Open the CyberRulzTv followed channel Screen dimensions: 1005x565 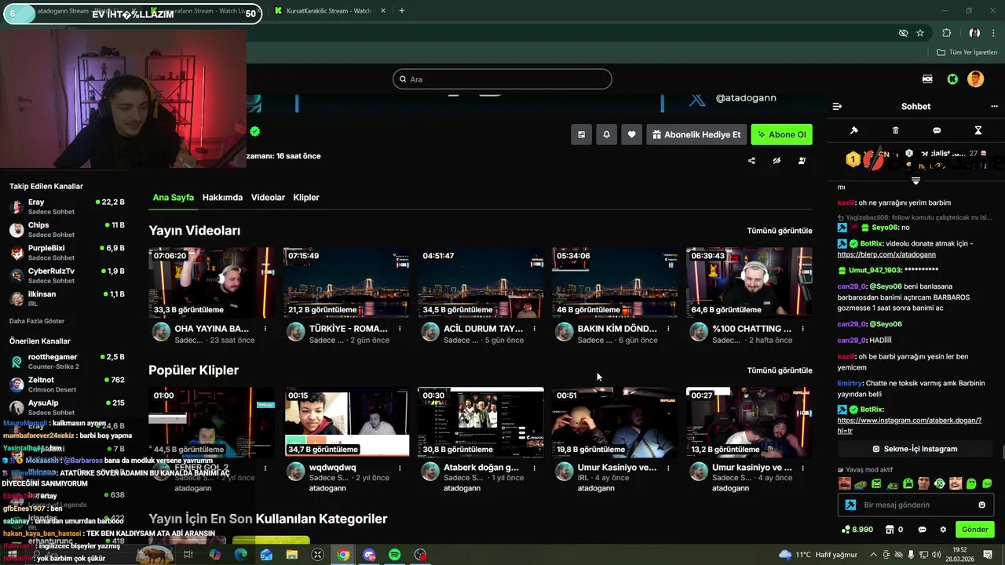[x=67, y=275]
